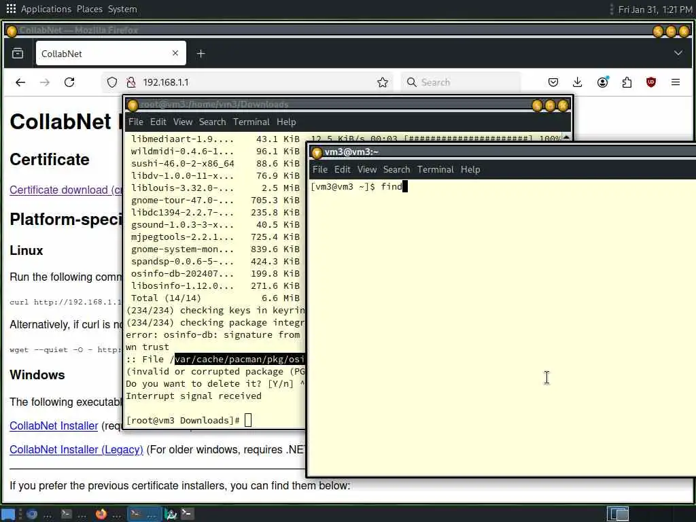Open the System menu in top panel
Viewport: 696px width, 522px height.
(x=122, y=9)
